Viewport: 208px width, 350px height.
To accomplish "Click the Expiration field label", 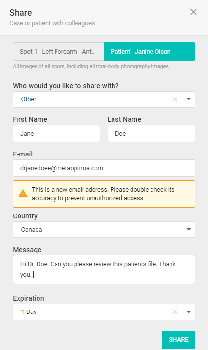I will pos(29,298).
